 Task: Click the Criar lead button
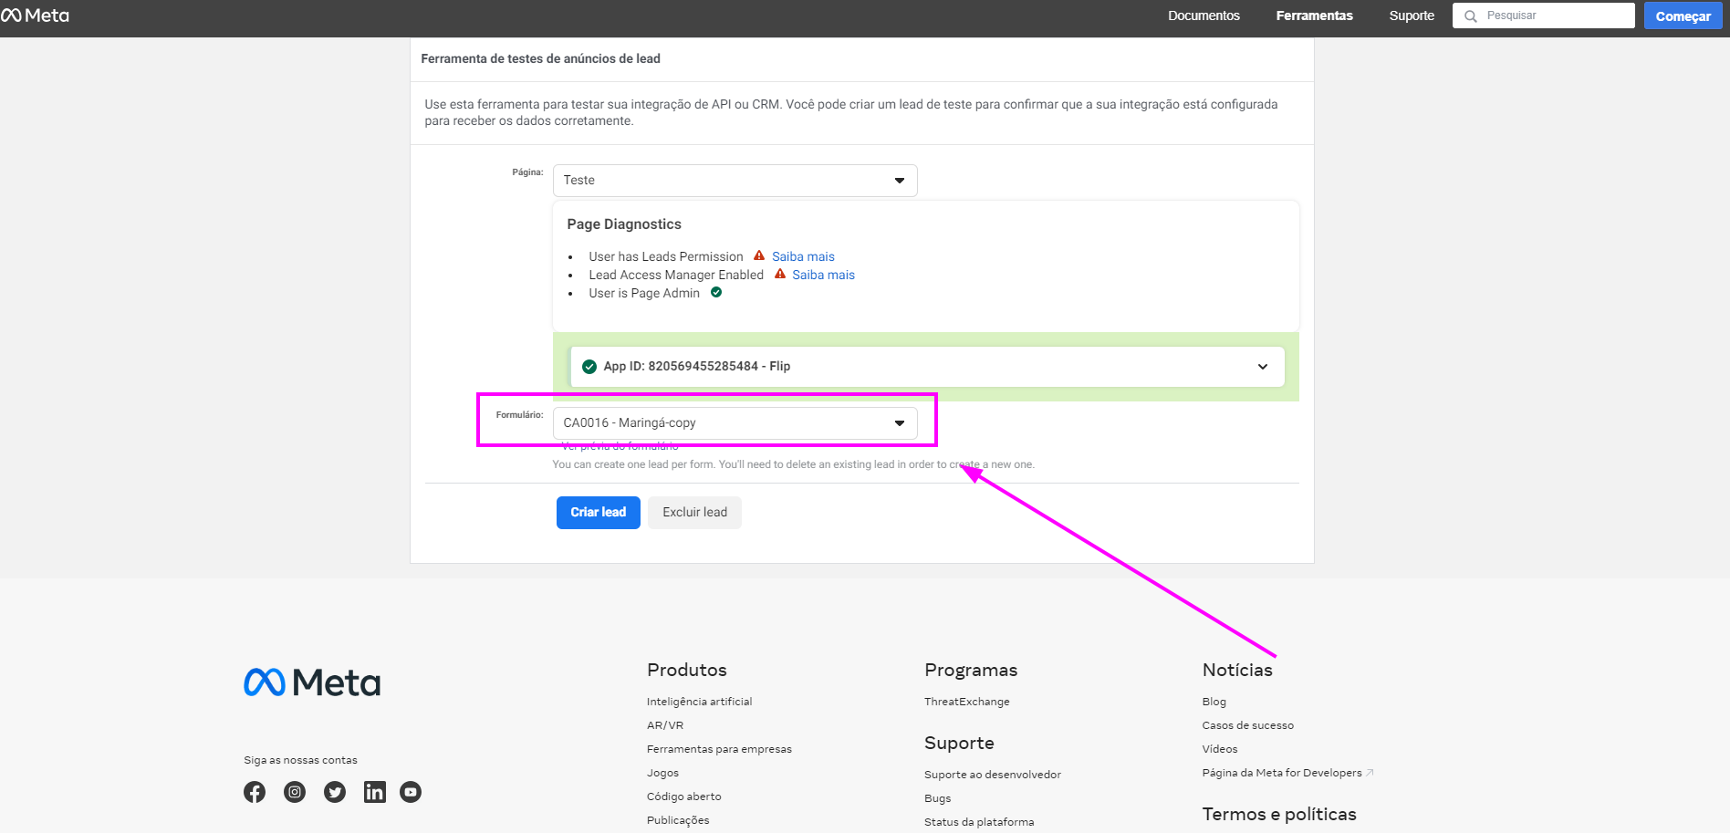[599, 513]
